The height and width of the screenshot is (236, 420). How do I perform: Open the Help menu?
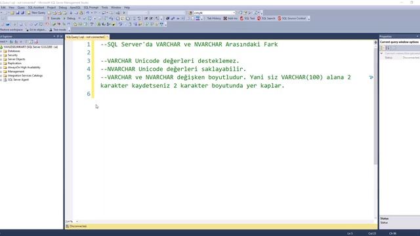127,7
